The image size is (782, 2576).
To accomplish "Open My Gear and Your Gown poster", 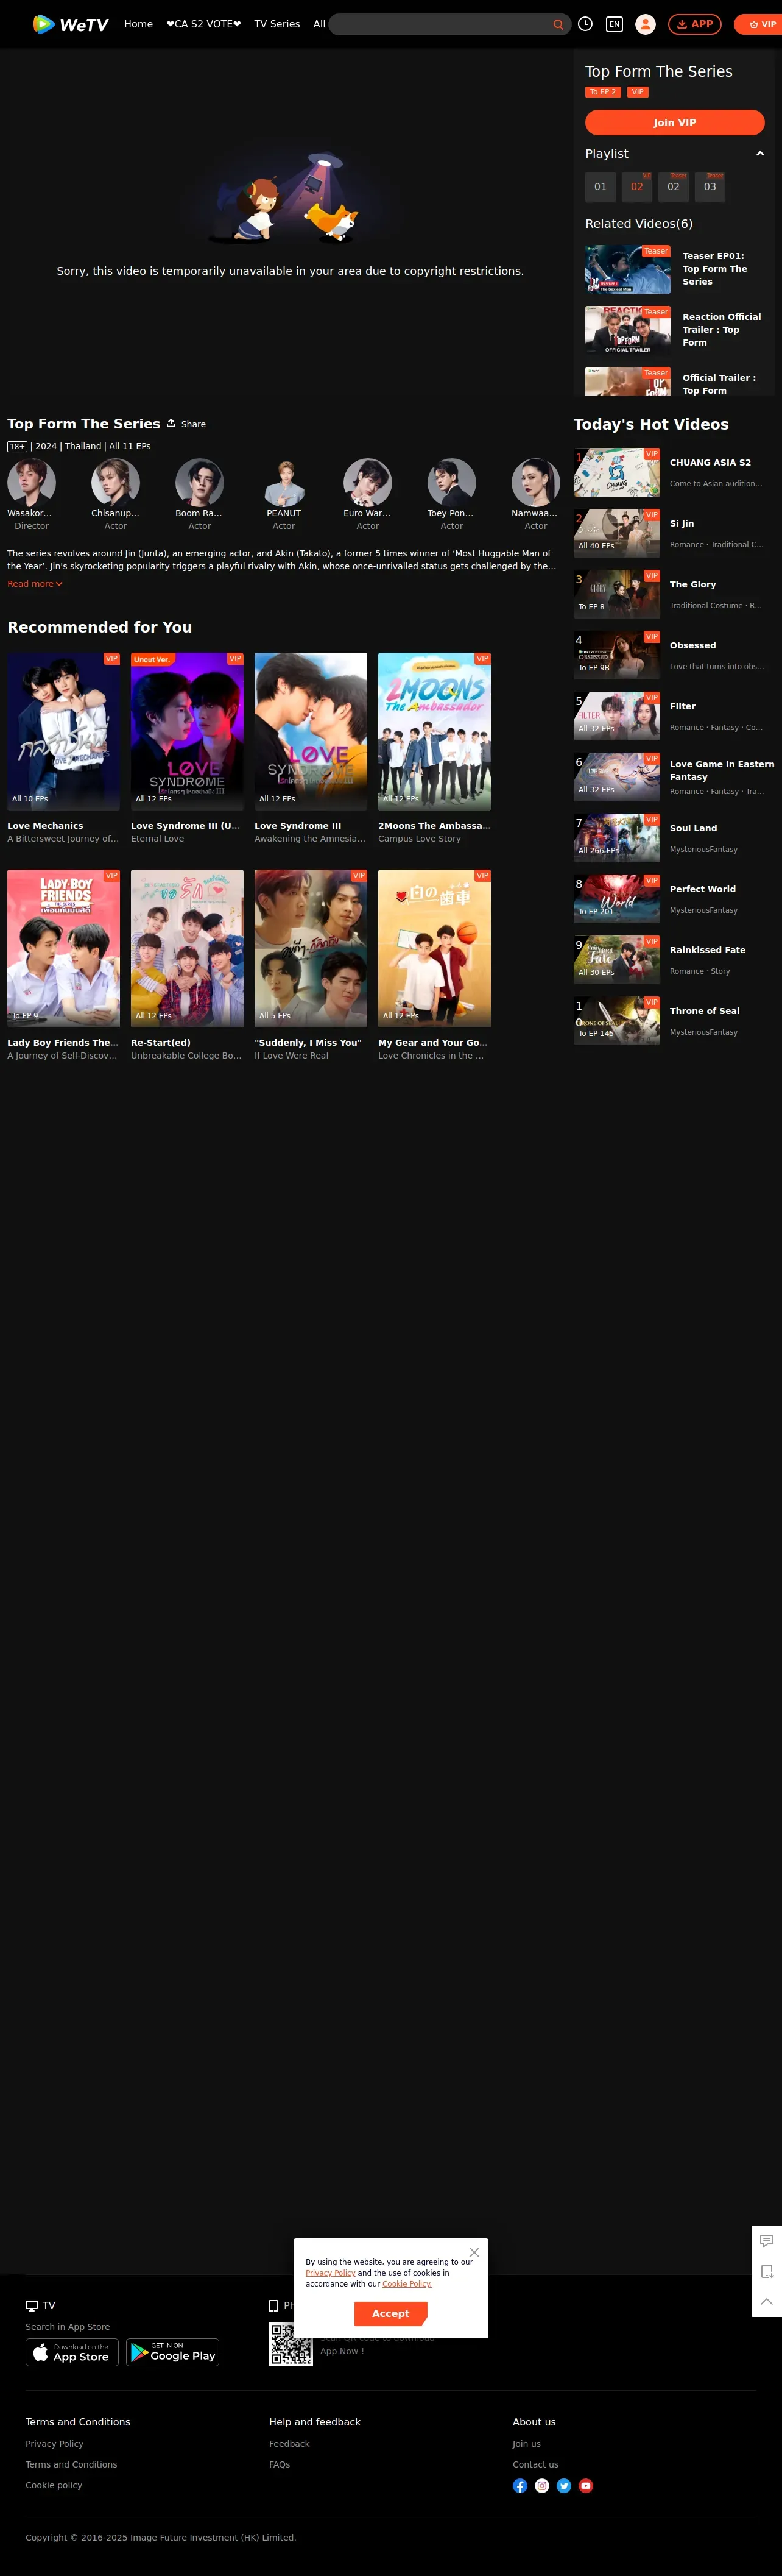I will (x=434, y=948).
